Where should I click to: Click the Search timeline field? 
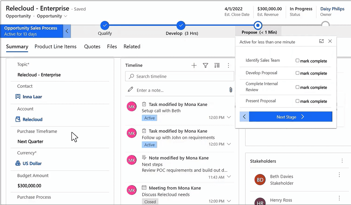pyautogui.click(x=179, y=76)
